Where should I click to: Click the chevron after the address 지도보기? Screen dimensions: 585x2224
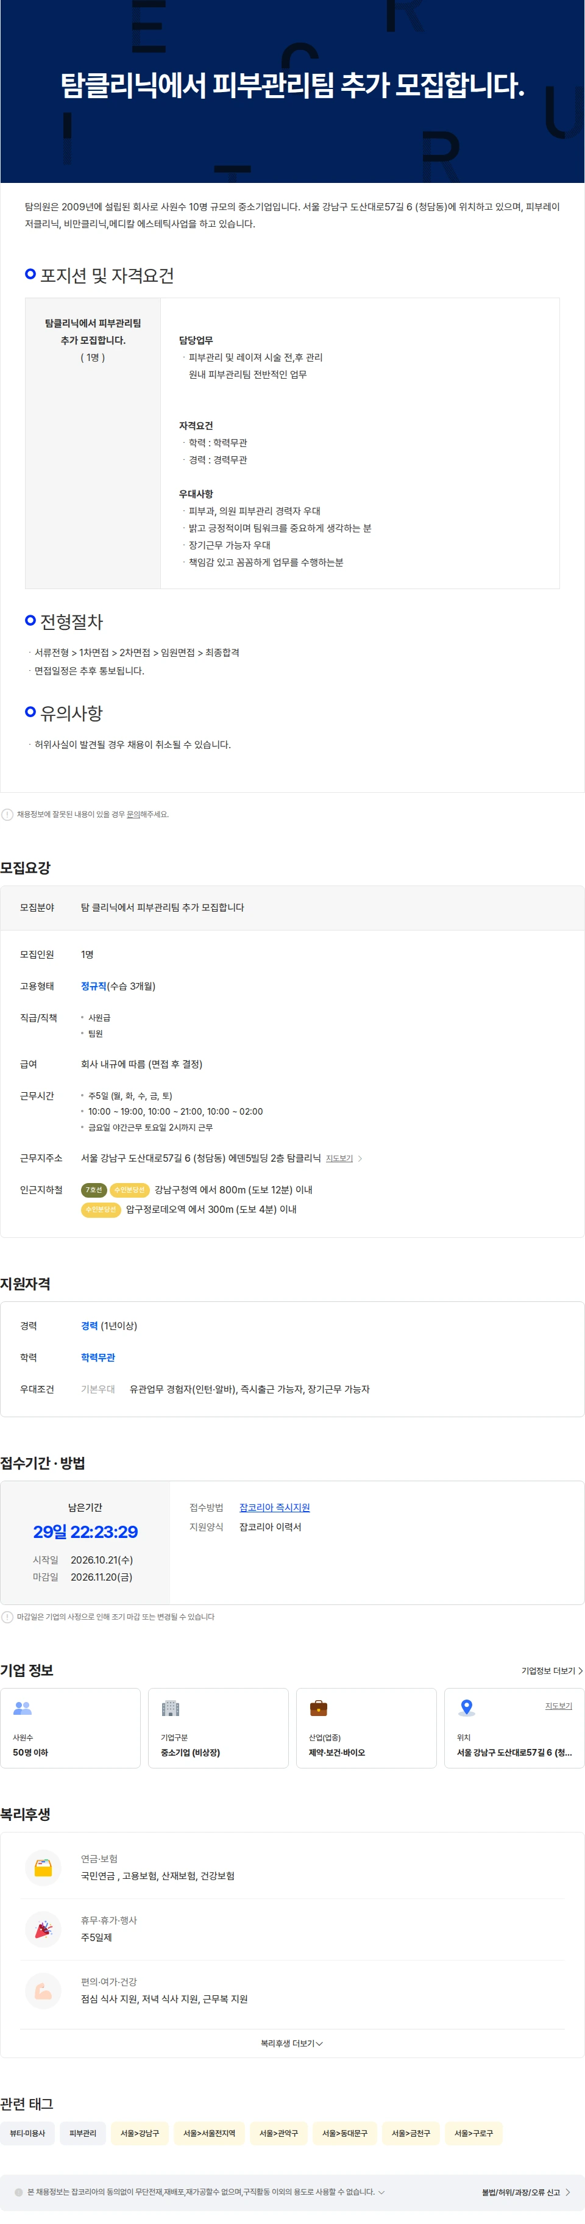(x=360, y=1159)
